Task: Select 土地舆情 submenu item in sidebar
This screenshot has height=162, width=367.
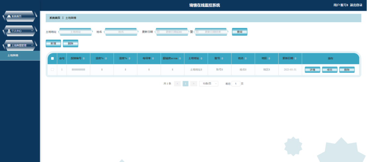Action: [20, 55]
